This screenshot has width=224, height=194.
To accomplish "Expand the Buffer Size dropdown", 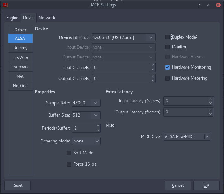I will pos(96,115).
